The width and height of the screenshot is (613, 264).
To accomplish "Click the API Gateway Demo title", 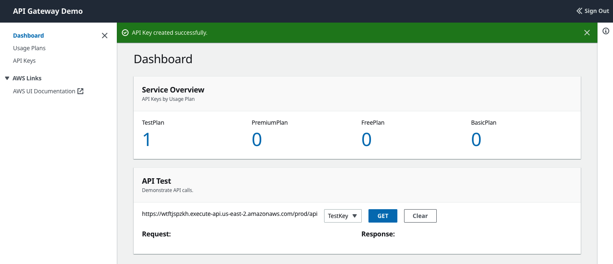I will 48,11.
